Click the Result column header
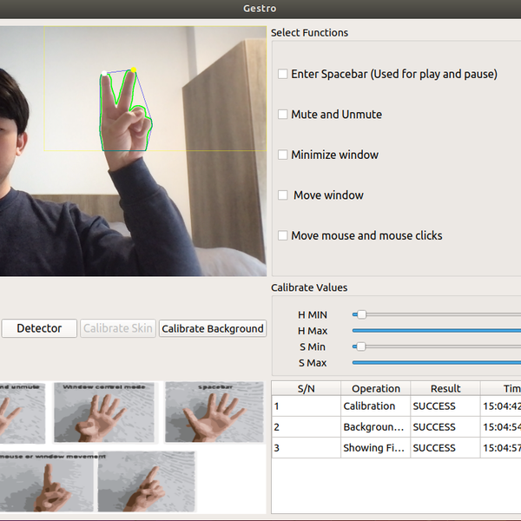Screen dimensions: 521x521 445,389
